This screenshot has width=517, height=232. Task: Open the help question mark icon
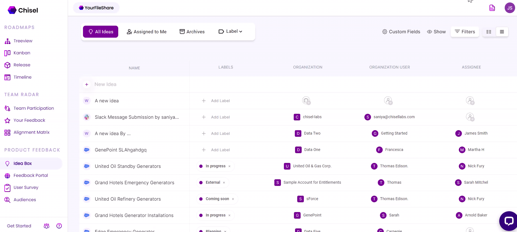tap(59, 226)
